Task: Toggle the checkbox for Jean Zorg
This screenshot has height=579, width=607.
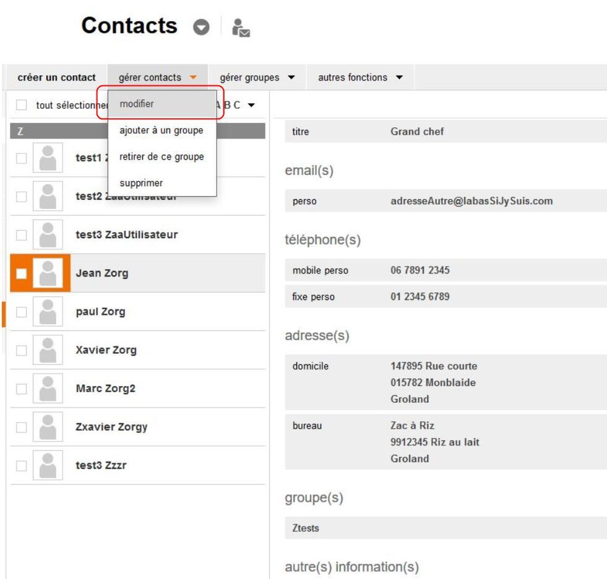Action: tap(21, 273)
